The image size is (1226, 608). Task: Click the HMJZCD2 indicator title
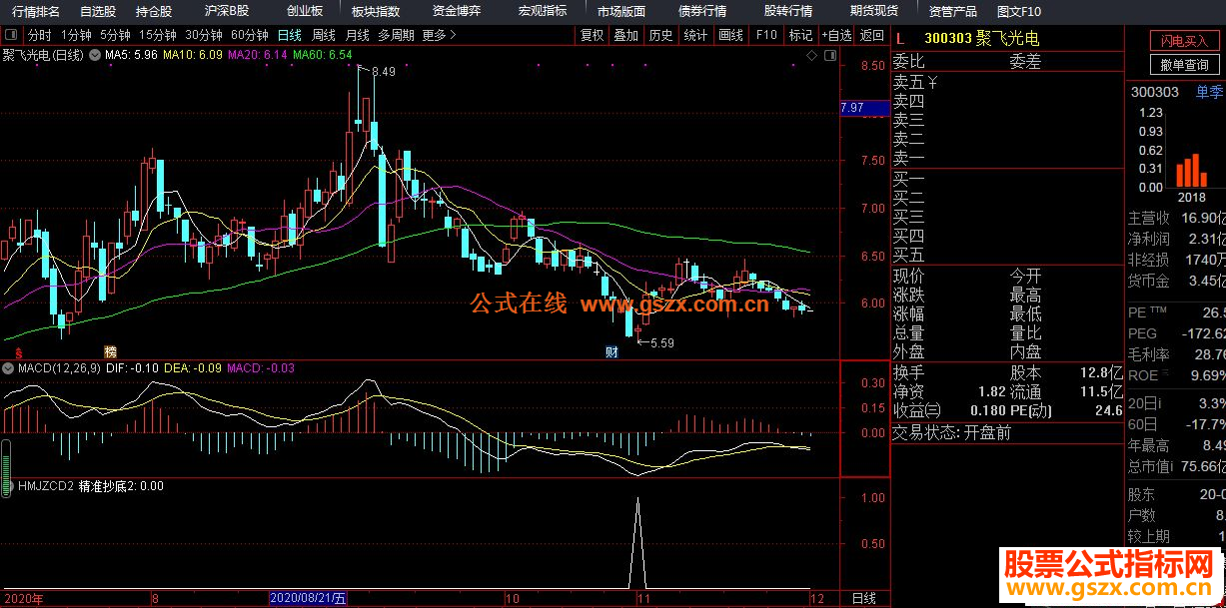pos(46,486)
